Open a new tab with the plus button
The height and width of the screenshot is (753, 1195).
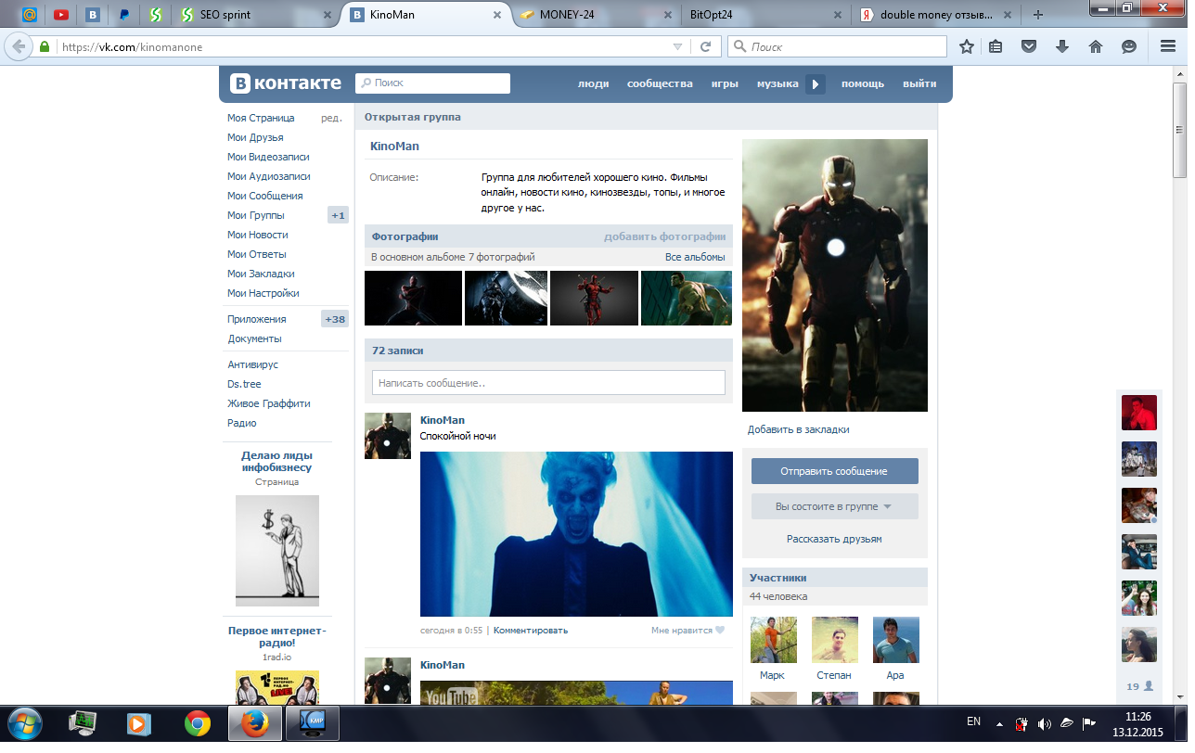click(x=1038, y=15)
